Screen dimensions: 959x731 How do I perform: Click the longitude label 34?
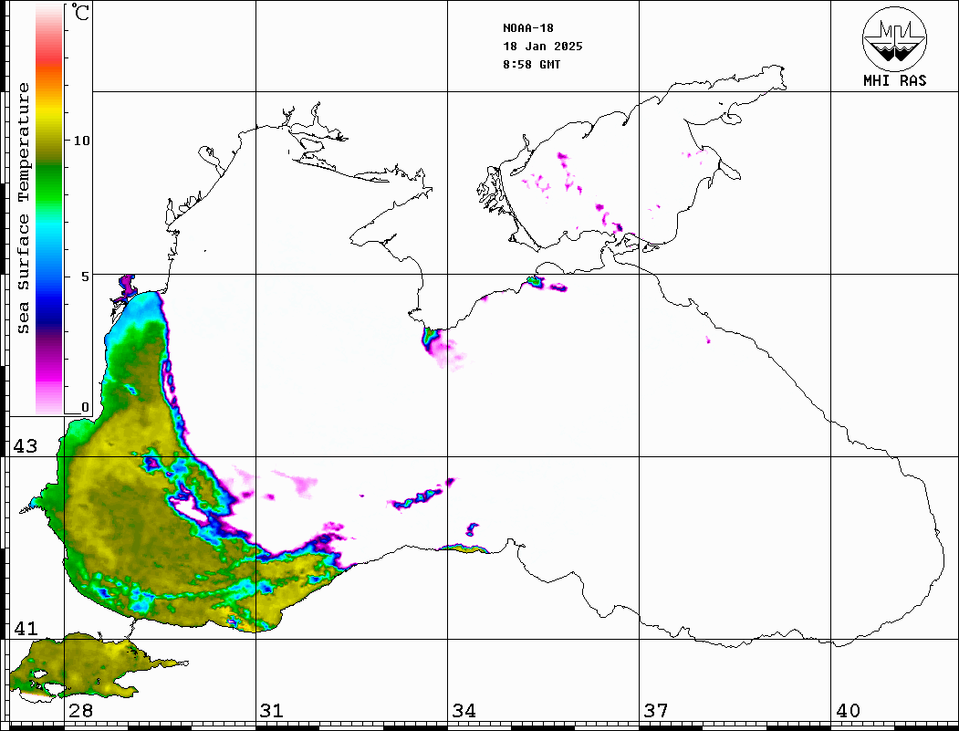[x=464, y=710]
